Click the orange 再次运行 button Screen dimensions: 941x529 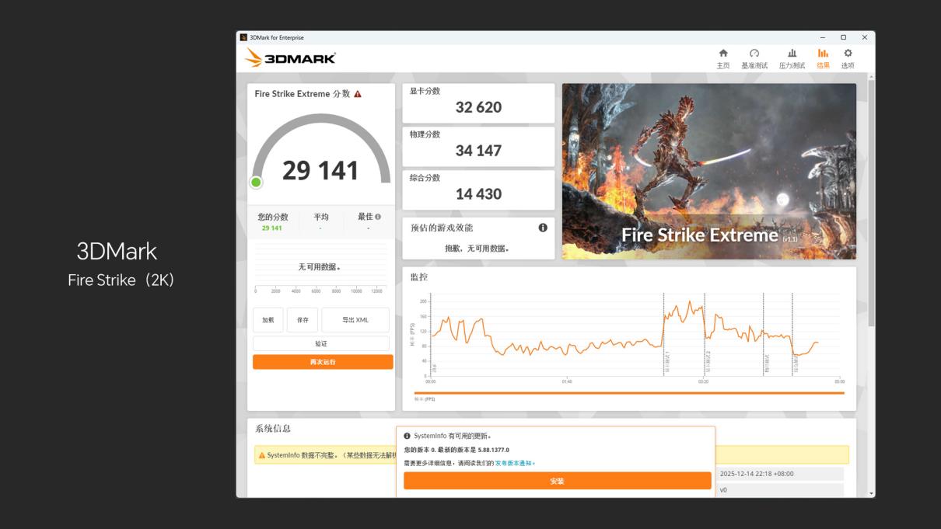pyautogui.click(x=323, y=362)
